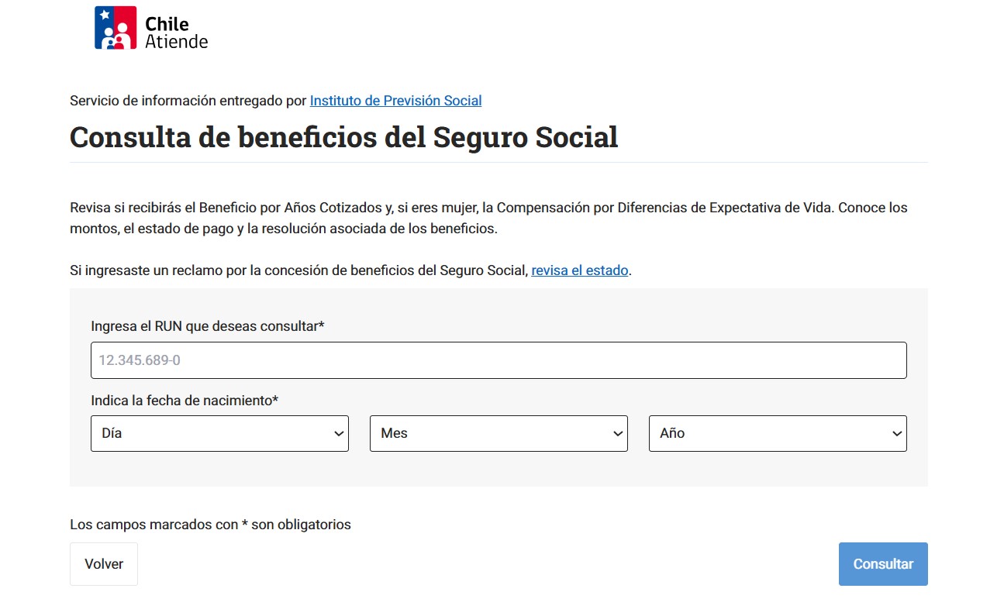This screenshot has height=616, width=1004.
Task: Open the revisa el estado link
Action: 579,270
